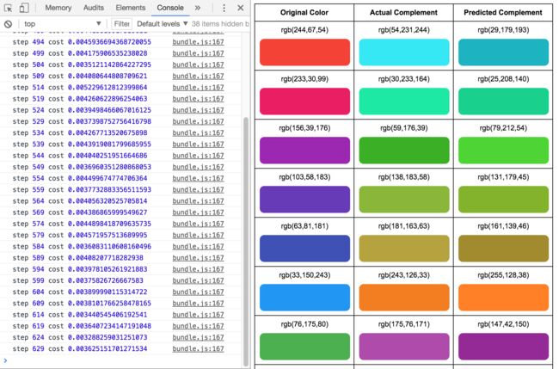Click the 38 items hidden notice
Image resolution: width=559 pixels, height=369 pixels.
pos(220,24)
